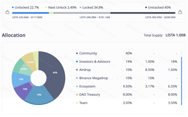Select the dark Untracked 40% legend dot
188x117 pixels.
click(146, 7)
